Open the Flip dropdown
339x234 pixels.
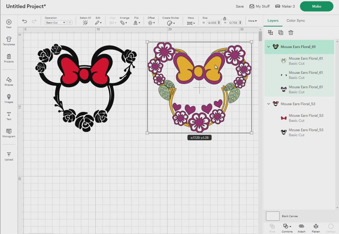[x=137, y=23]
